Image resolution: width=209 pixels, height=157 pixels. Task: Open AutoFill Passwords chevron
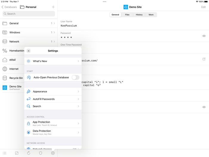(x=78, y=99)
